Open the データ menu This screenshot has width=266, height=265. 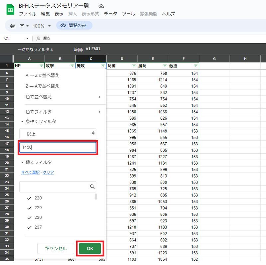click(110, 14)
